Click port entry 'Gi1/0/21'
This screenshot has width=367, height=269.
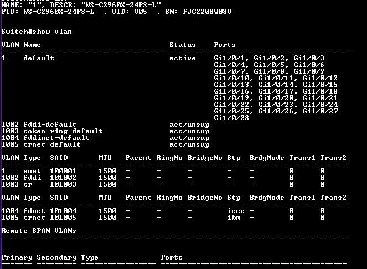pos(320,97)
